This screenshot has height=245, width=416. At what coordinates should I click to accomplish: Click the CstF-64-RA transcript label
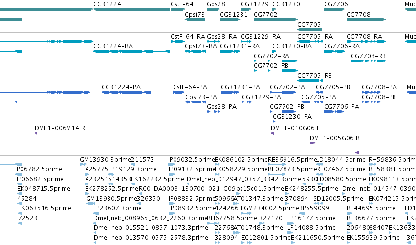click(x=188, y=36)
